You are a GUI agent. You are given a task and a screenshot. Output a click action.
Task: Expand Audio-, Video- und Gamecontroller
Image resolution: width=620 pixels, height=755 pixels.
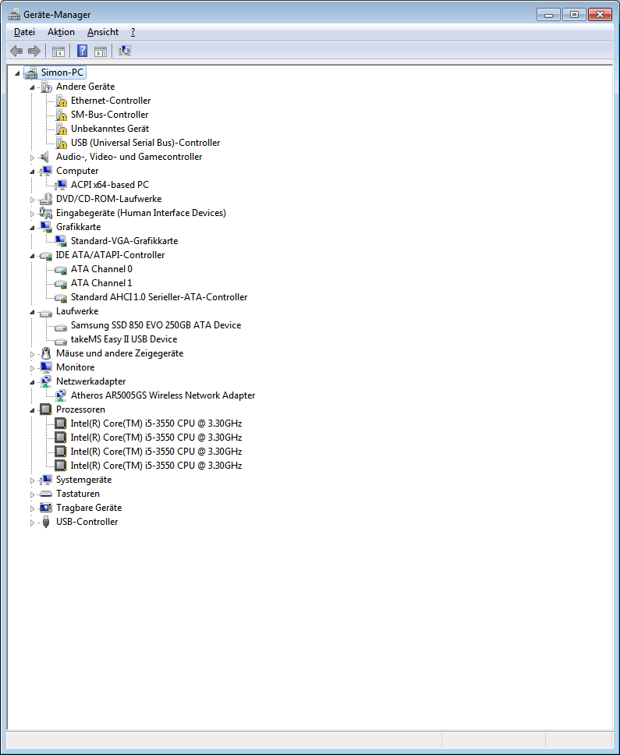[32, 158]
